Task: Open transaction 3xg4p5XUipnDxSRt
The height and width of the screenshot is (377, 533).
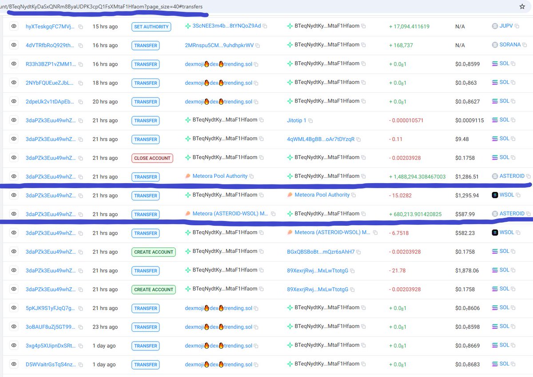Action: tap(50, 346)
